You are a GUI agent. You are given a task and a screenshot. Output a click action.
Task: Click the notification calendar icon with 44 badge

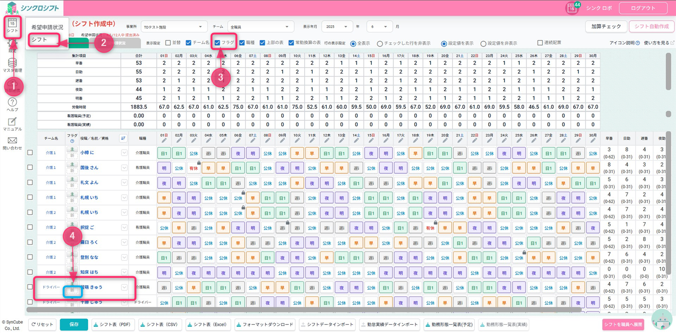pyautogui.click(x=572, y=8)
